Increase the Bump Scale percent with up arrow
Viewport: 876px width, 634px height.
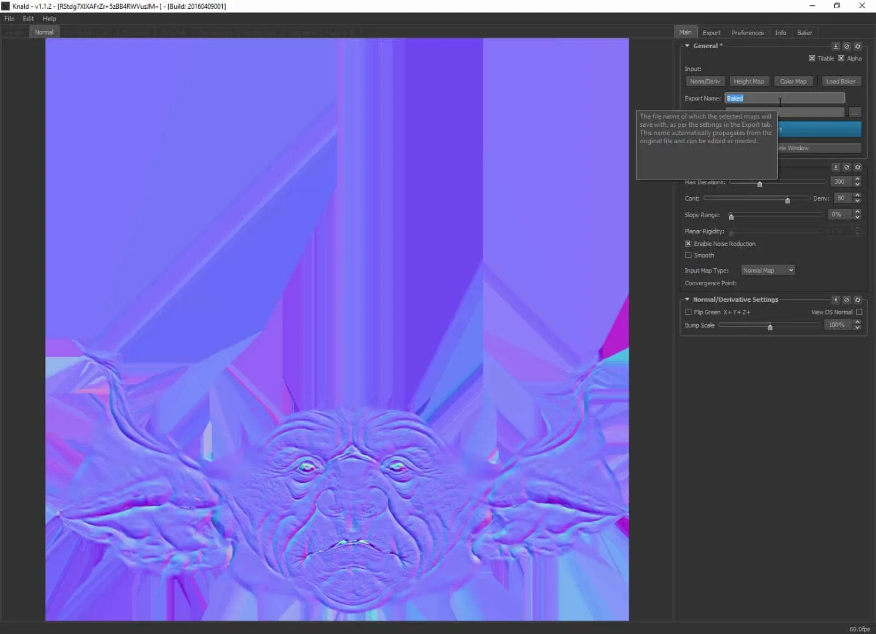tap(857, 322)
